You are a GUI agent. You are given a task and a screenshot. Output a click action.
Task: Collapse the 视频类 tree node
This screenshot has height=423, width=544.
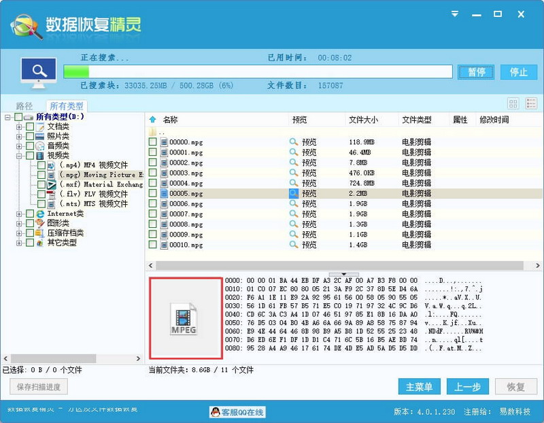point(19,156)
